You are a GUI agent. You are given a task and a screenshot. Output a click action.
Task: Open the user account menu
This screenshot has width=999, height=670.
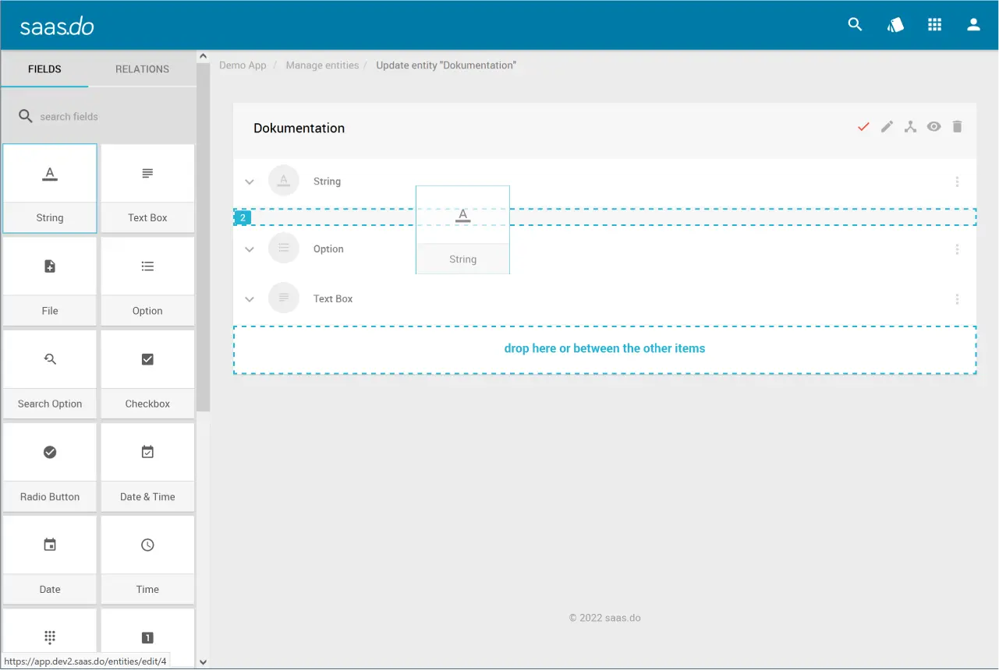(x=973, y=24)
